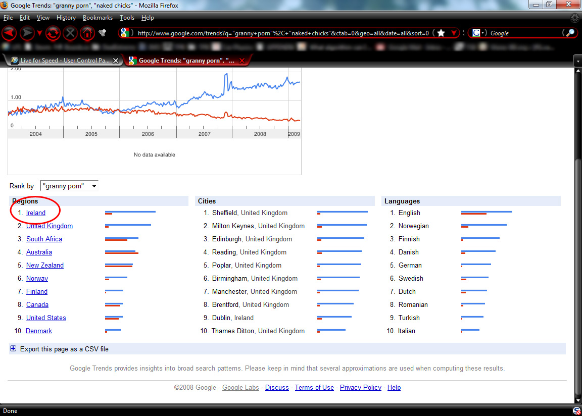
Task: Click the Google Labs footer link
Action: click(240, 387)
